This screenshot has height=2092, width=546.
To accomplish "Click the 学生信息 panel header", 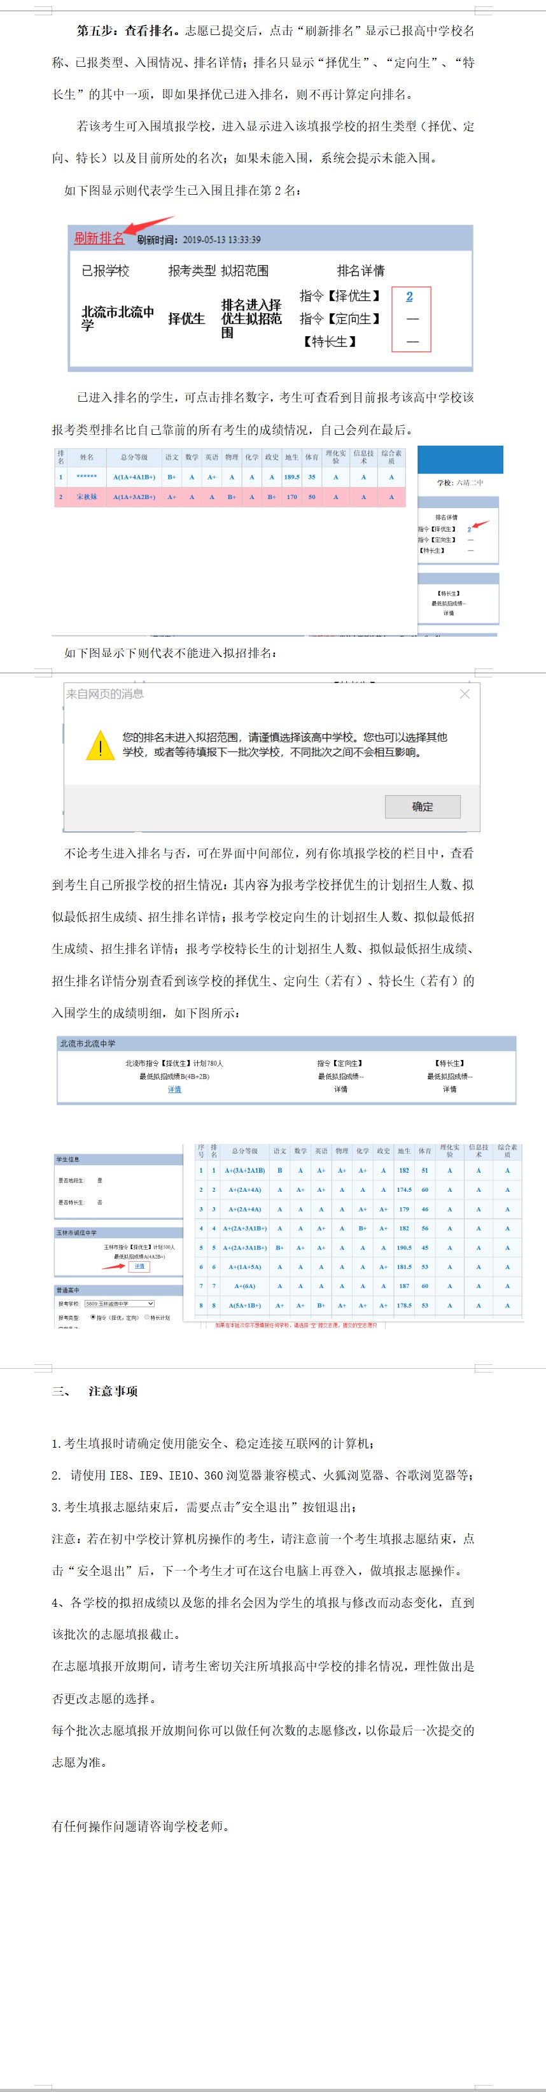I will [118, 1159].
